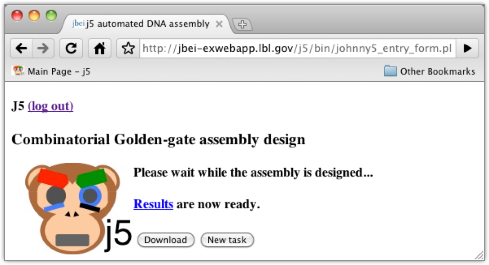This screenshot has width=489, height=265.
Task: Click the Other Bookmarks folder icon
Action: (x=390, y=71)
